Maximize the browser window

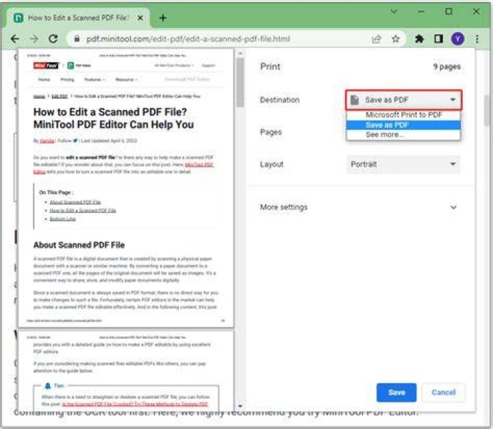click(448, 12)
